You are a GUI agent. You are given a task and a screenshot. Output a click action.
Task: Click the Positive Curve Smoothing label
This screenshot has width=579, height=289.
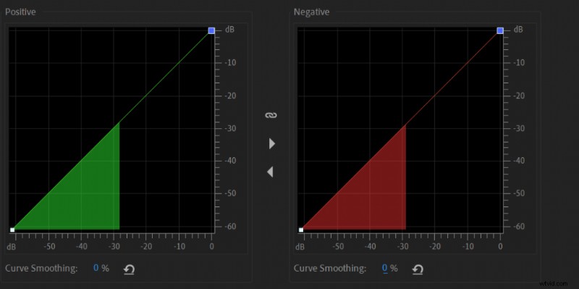42,268
